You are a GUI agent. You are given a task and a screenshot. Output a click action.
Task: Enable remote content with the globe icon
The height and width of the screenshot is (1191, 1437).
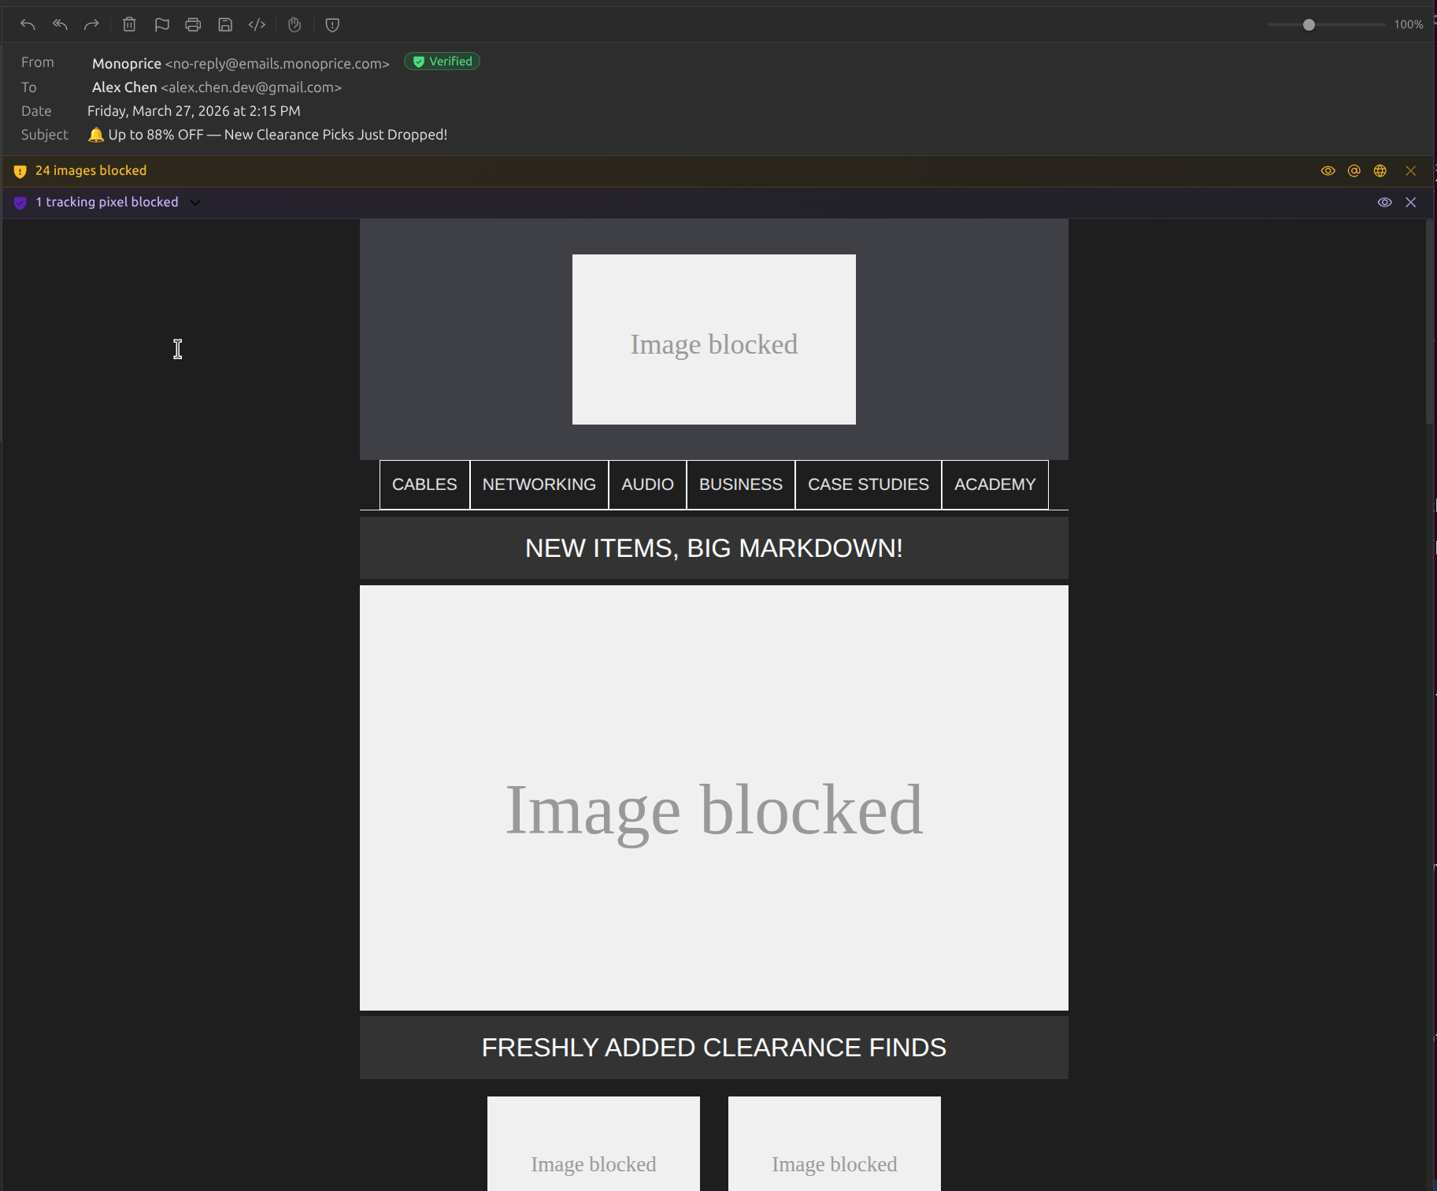click(1380, 170)
